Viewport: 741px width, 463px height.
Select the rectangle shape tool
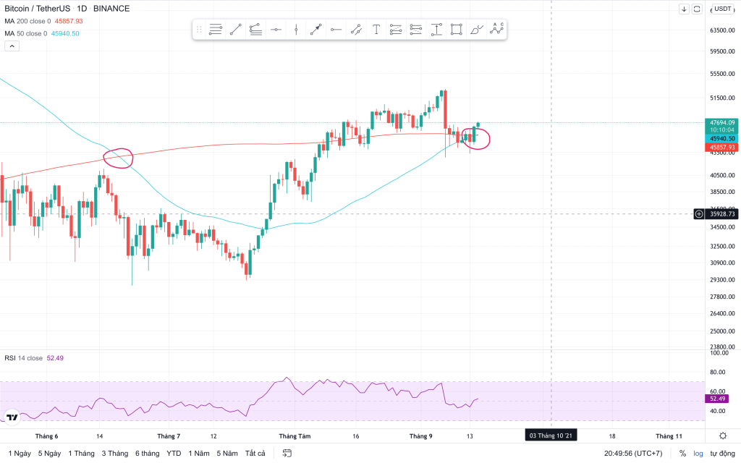pyautogui.click(x=456, y=30)
